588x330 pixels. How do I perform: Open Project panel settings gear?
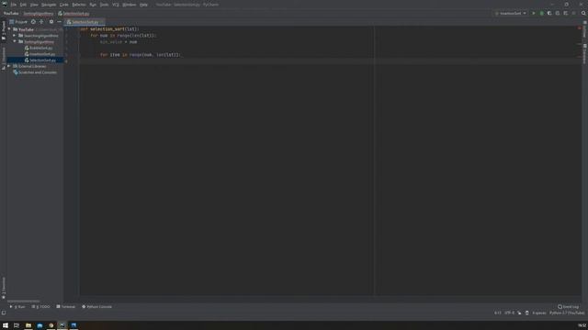[x=51, y=22]
